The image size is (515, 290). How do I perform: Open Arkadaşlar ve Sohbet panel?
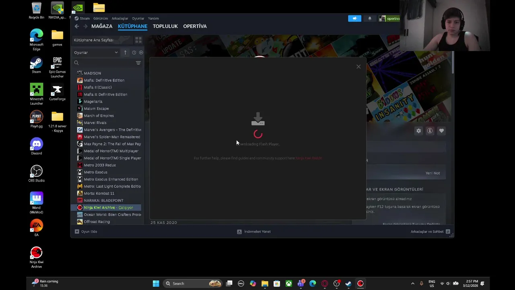tap(430, 232)
